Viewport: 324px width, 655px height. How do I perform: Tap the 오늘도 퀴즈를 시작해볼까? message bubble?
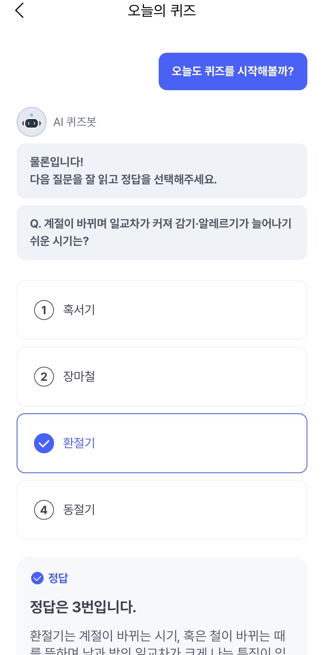pos(233,71)
